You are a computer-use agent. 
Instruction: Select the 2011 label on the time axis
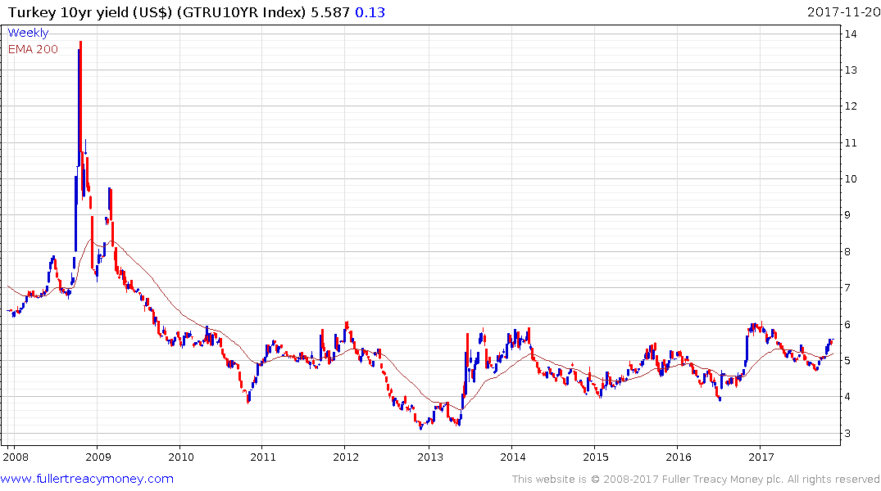[x=263, y=457]
